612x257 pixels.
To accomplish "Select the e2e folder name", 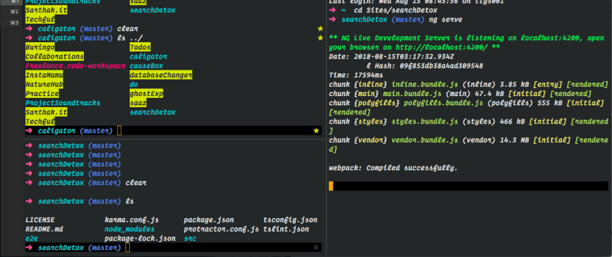I will [31, 238].
